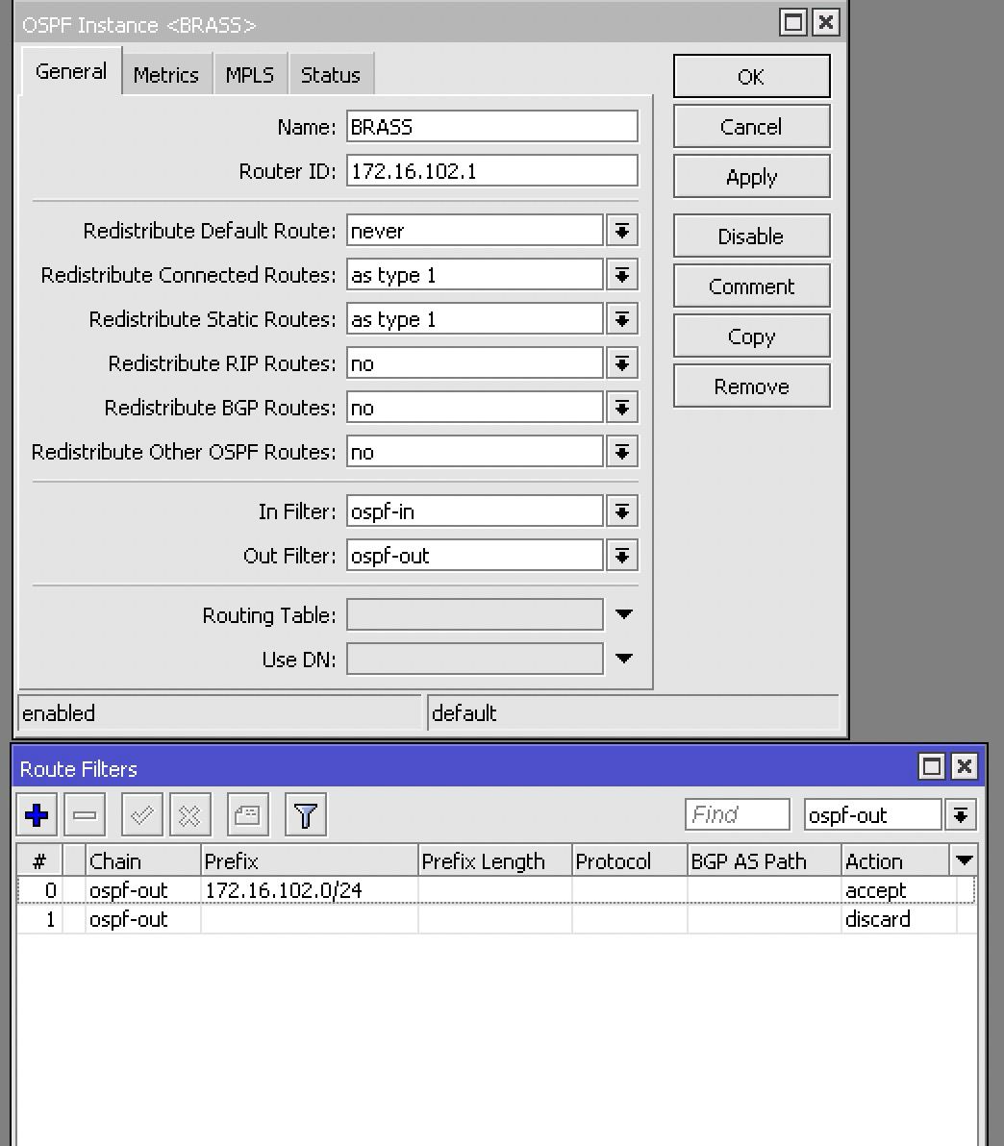Image resolution: width=1004 pixels, height=1146 pixels.
Task: Click the Router ID input field
Action: pyautogui.click(x=492, y=171)
